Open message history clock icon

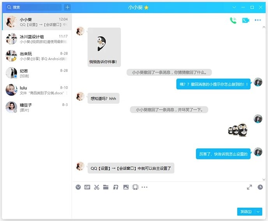pyautogui.click(x=260, y=187)
